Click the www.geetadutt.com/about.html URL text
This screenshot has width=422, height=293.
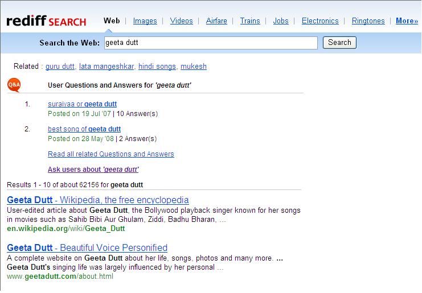coord(60,277)
